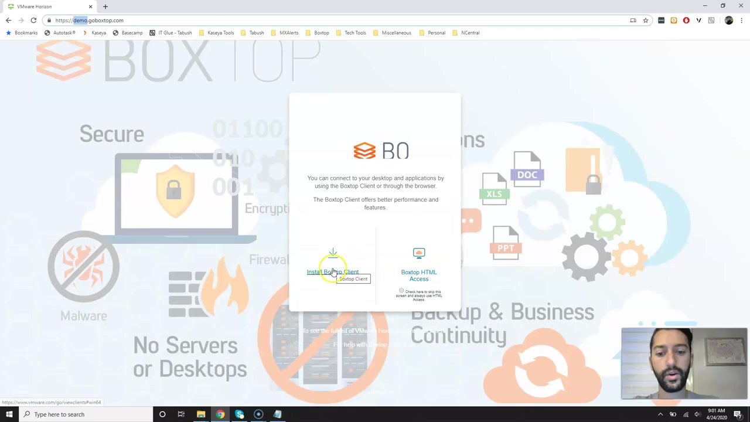Open the volume control in system tray
This screenshot has height=422, width=750.
pyautogui.click(x=697, y=414)
